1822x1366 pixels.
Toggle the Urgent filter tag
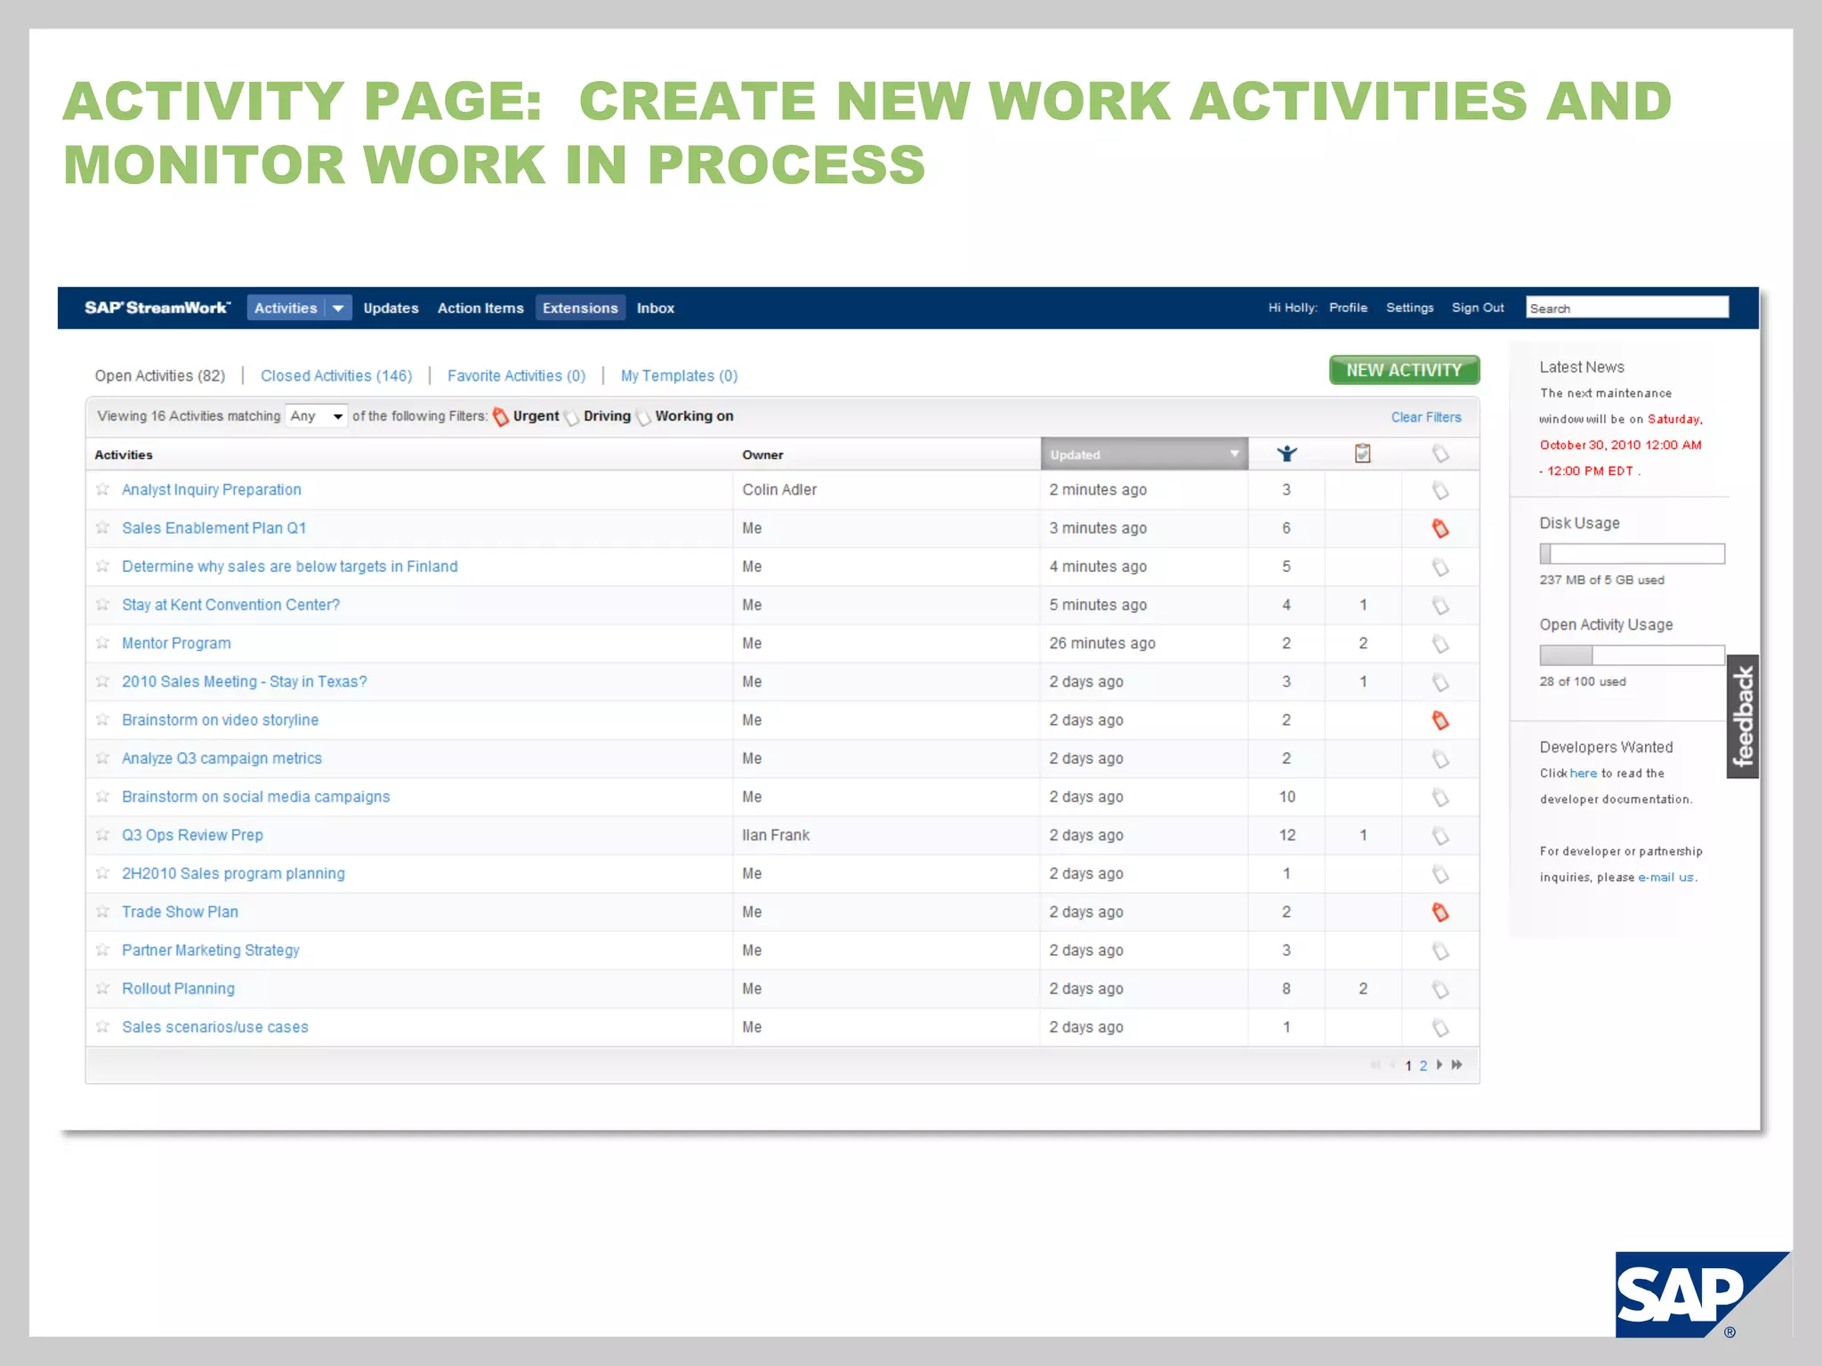pyautogui.click(x=501, y=416)
